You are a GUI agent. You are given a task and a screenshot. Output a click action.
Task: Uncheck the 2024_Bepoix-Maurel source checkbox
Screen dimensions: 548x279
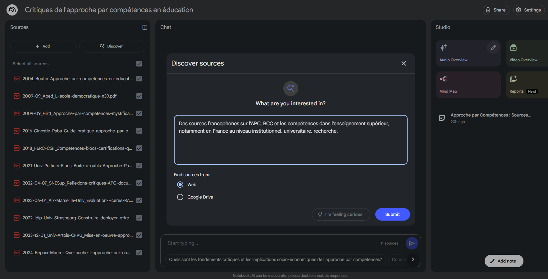click(x=139, y=253)
